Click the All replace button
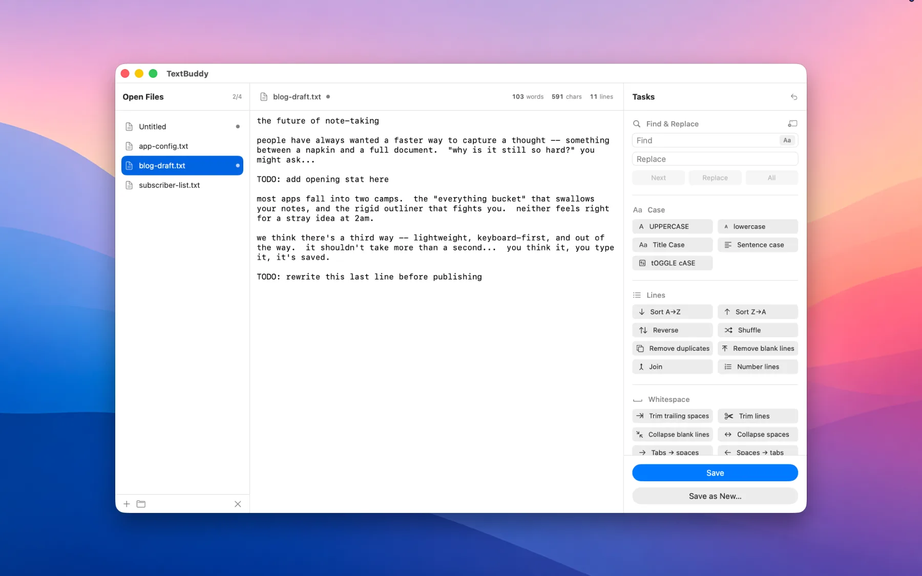 click(771, 178)
